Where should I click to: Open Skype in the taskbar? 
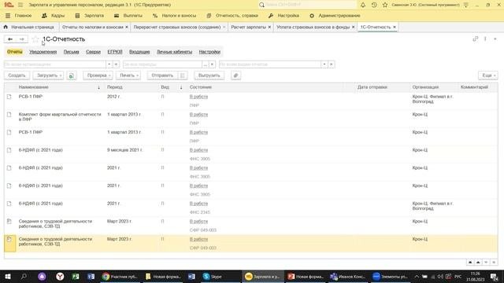coord(213,276)
